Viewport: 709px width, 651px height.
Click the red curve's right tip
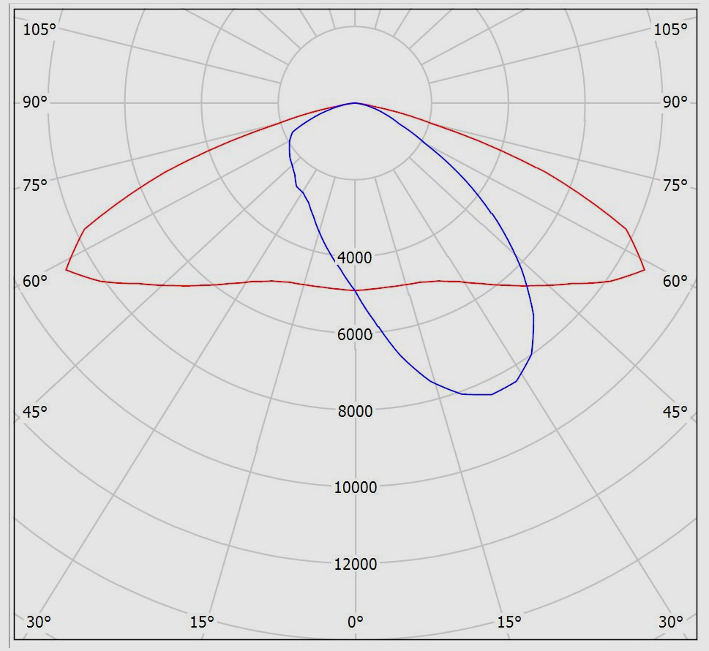click(x=645, y=270)
